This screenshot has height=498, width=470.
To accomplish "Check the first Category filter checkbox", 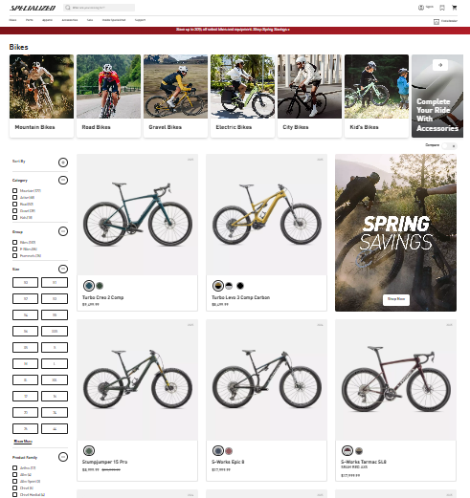I will [x=14, y=191].
